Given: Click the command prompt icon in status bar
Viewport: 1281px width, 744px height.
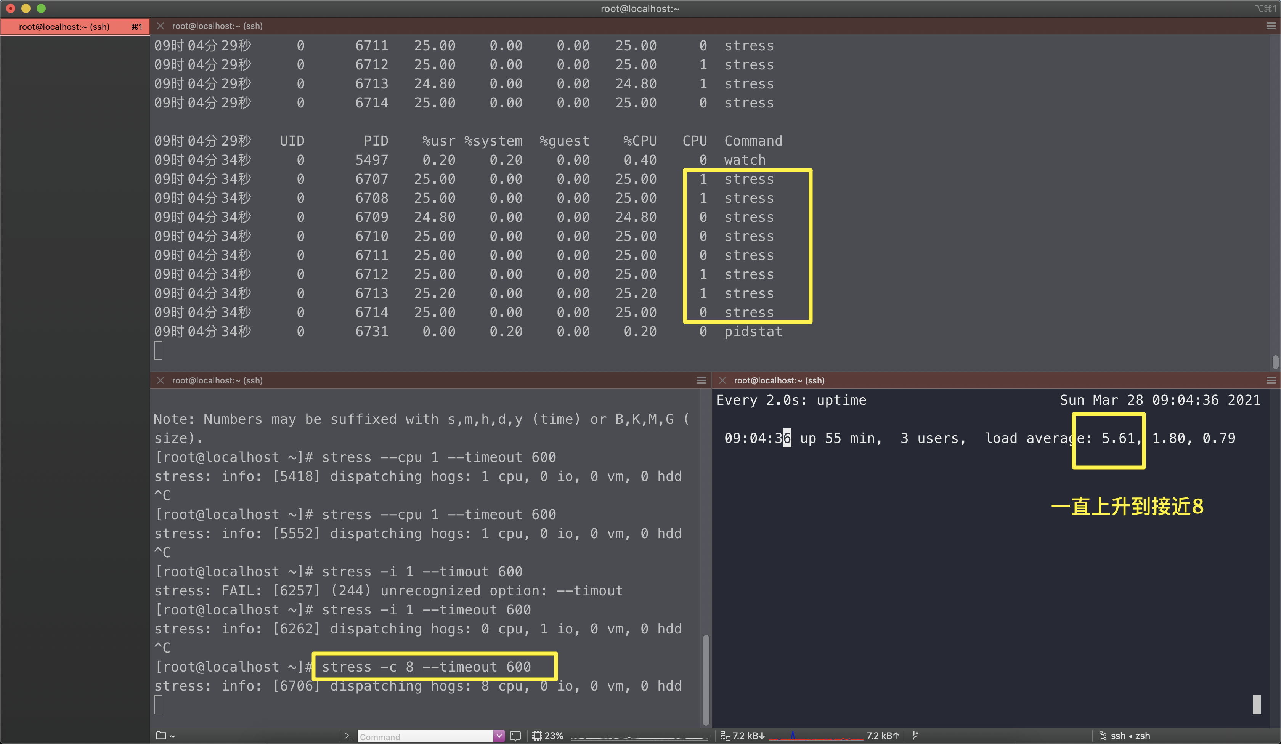Looking at the screenshot, I should pos(348,735).
